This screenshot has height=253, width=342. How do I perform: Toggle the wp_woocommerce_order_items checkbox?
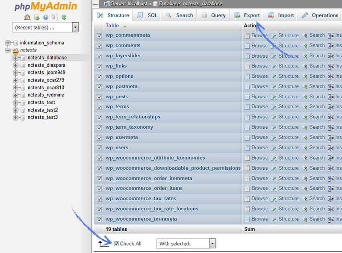pos(99,189)
